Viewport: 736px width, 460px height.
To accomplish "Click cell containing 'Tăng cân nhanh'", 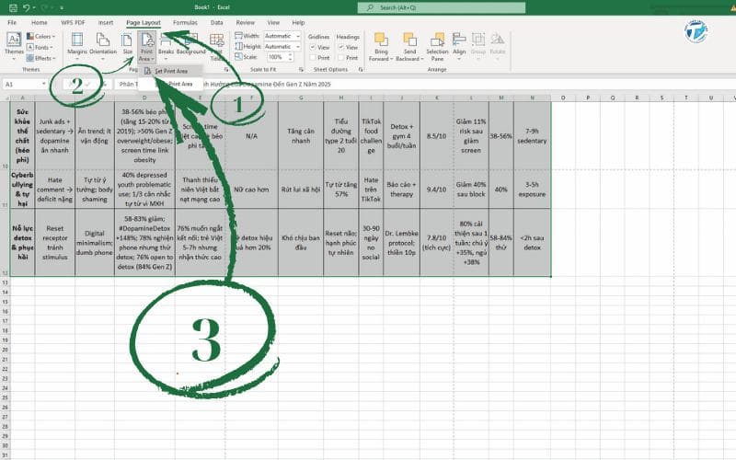I will click(x=301, y=135).
